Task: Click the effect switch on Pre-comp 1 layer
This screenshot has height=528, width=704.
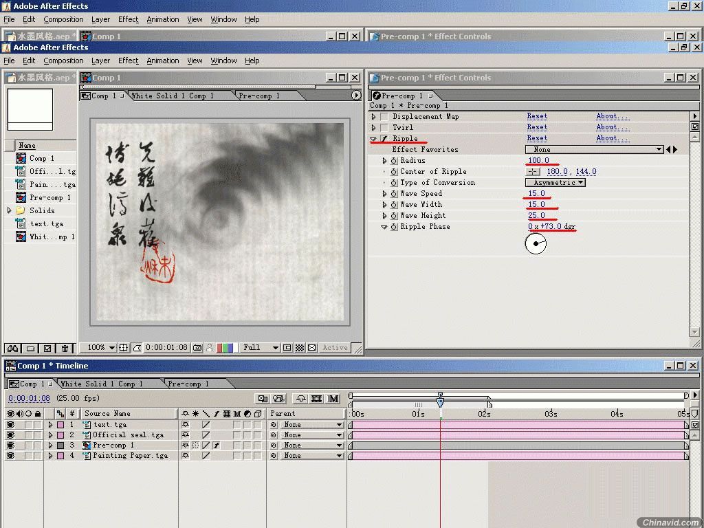Action: pyautogui.click(x=217, y=445)
